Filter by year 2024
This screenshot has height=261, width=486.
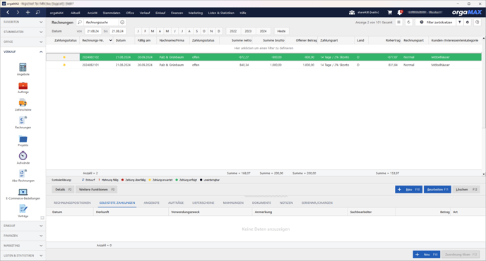[x=263, y=31]
